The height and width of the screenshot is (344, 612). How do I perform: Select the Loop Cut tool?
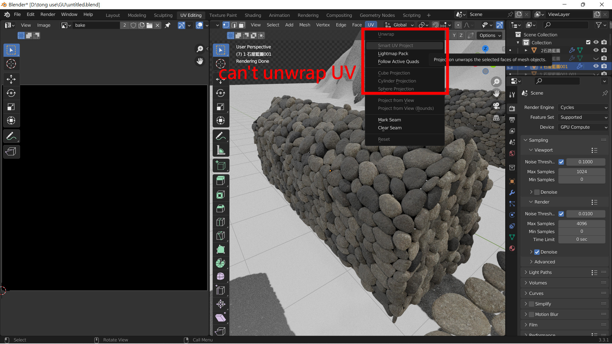point(221,222)
